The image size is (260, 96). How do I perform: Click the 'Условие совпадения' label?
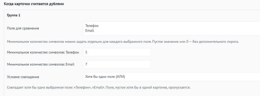click(23, 77)
